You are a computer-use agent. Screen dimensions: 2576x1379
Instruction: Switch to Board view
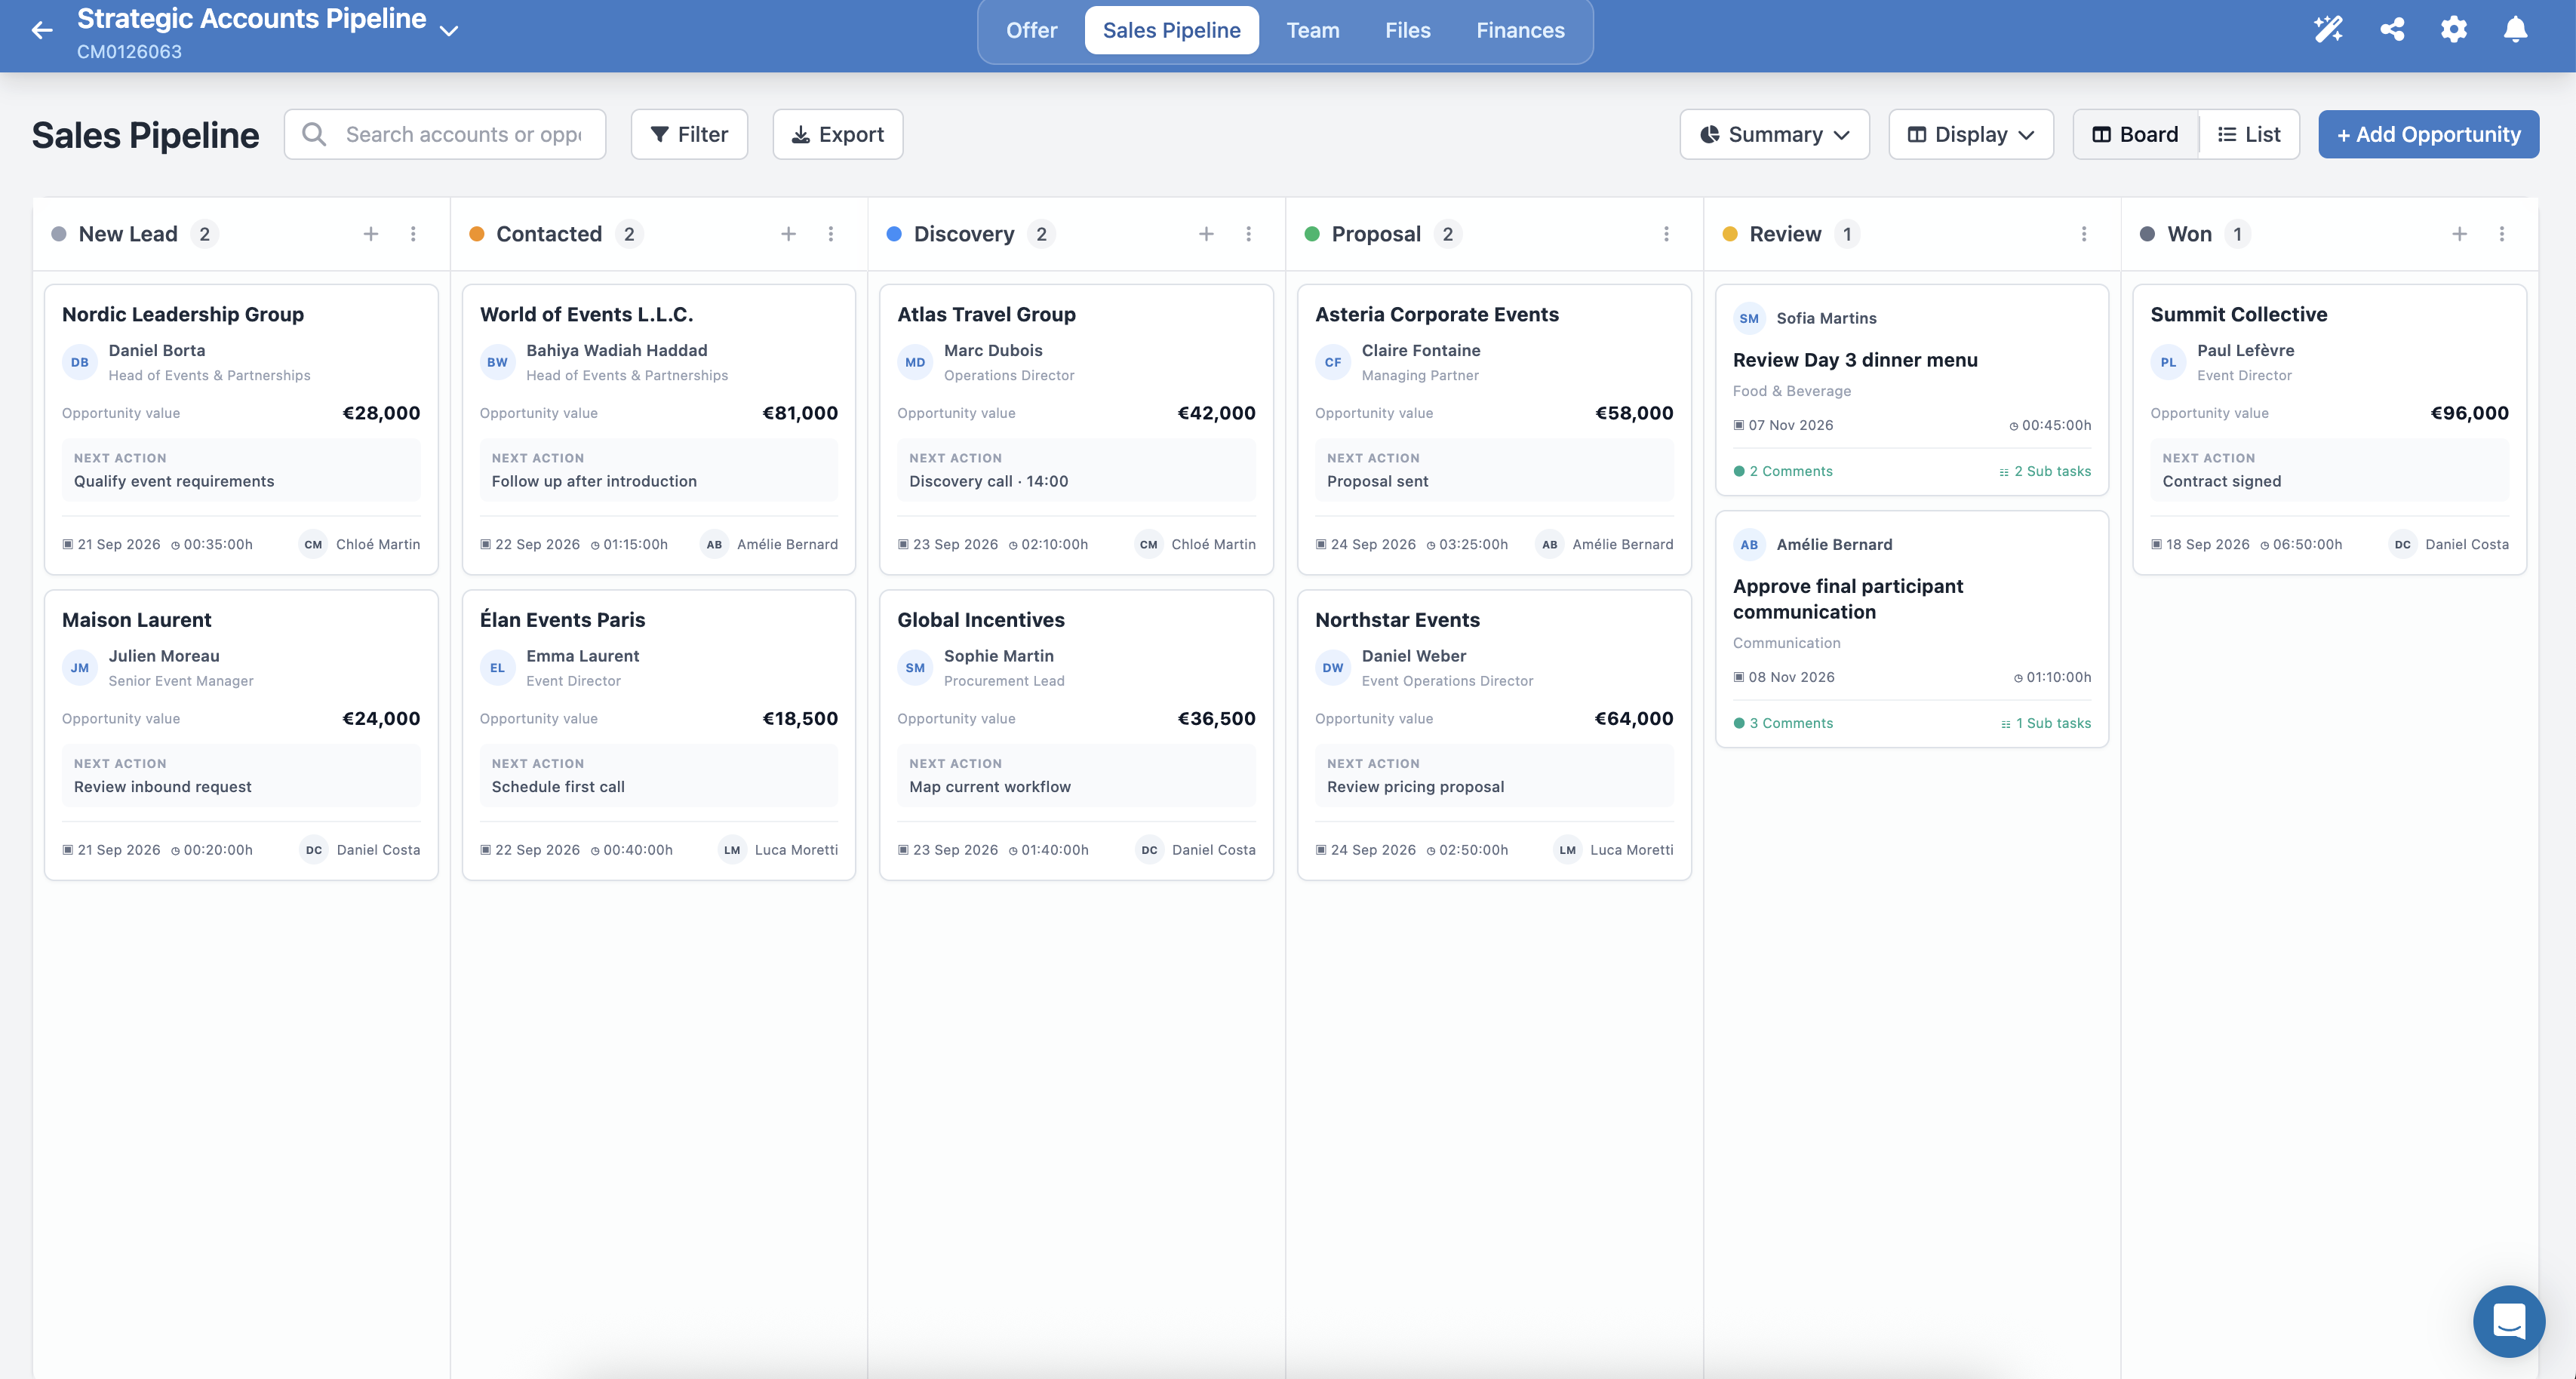click(2135, 134)
